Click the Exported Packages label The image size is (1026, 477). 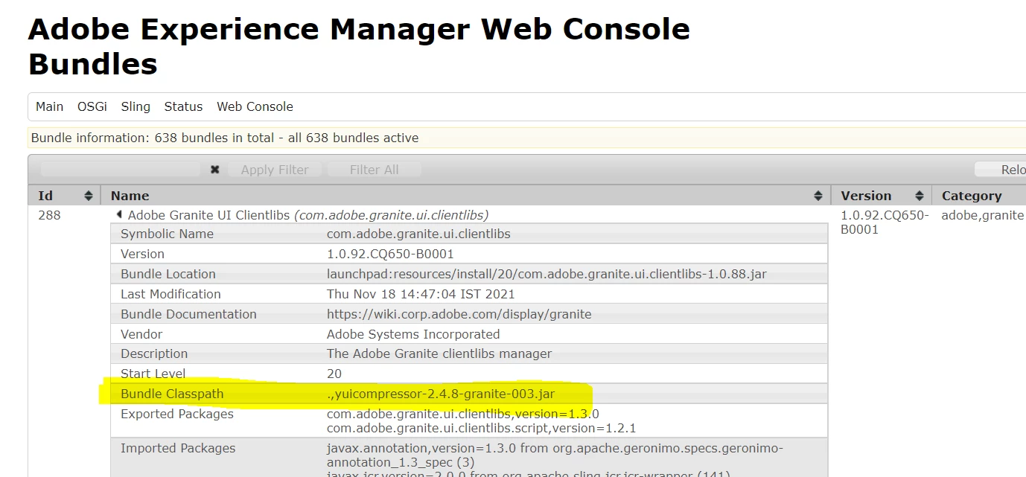click(177, 414)
